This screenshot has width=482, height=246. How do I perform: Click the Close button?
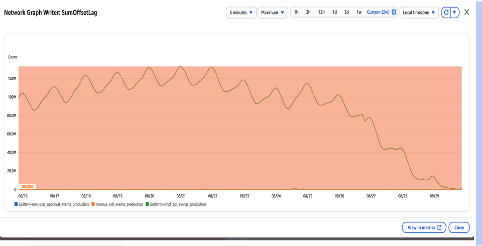459,227
